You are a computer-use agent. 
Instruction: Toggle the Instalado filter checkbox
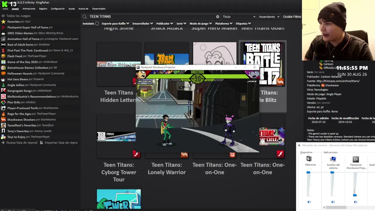[97, 23]
